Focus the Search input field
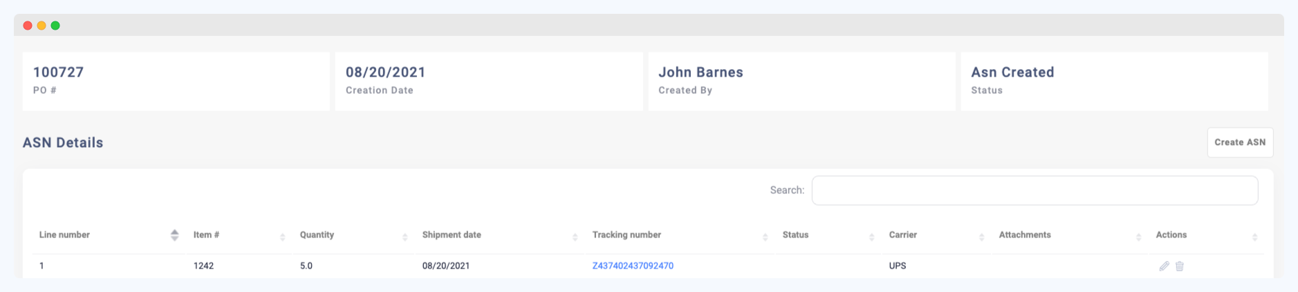This screenshot has width=1298, height=292. click(1034, 191)
